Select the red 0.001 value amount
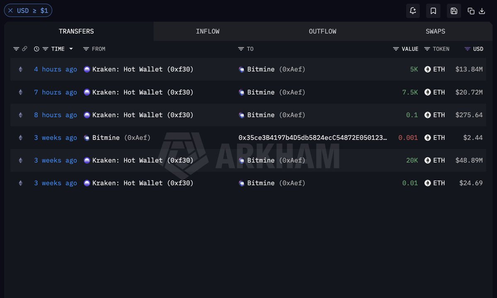This screenshot has height=298, width=497. [x=408, y=137]
